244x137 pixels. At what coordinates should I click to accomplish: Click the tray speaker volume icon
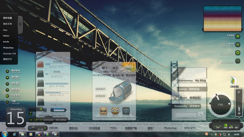tap(229, 135)
